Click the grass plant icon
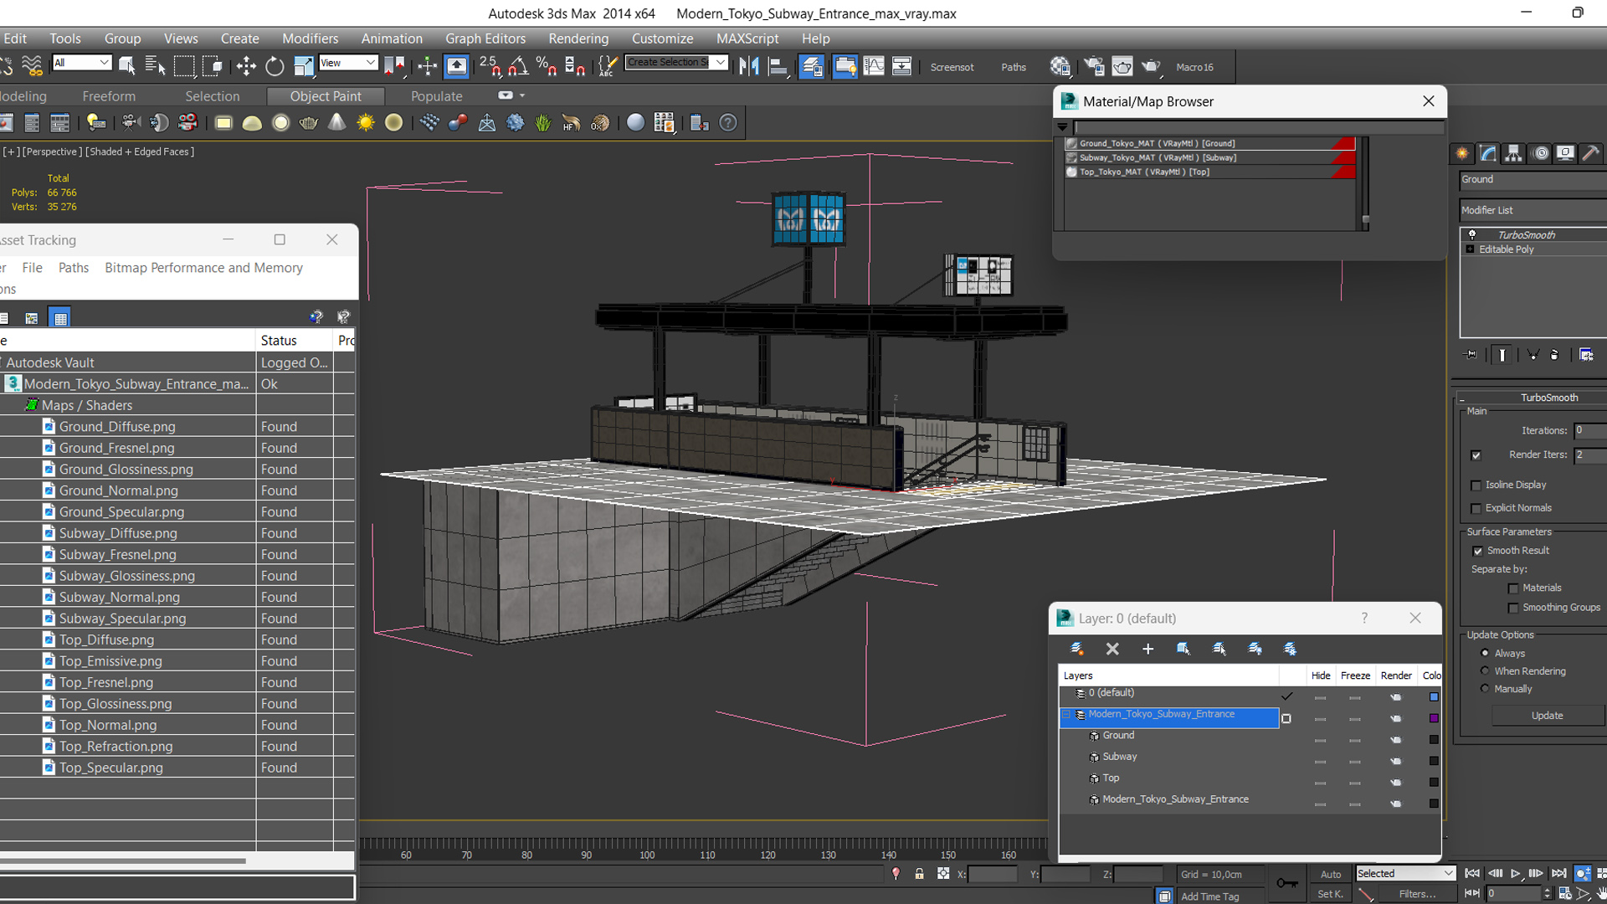Image resolution: width=1607 pixels, height=904 pixels. 543,123
